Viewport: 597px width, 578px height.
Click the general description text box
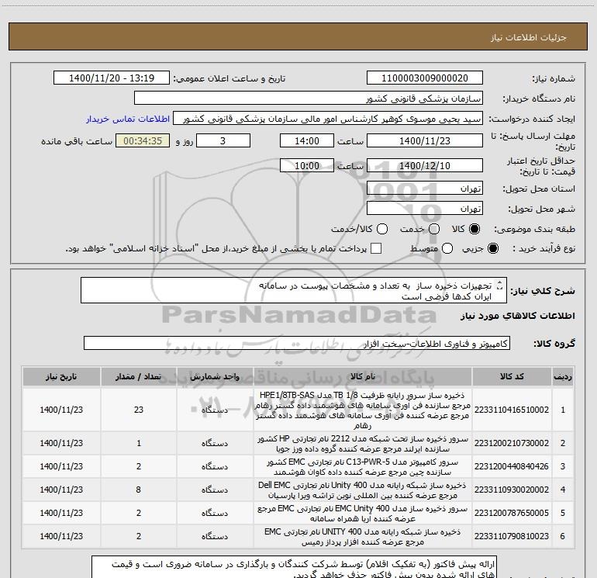click(x=294, y=290)
